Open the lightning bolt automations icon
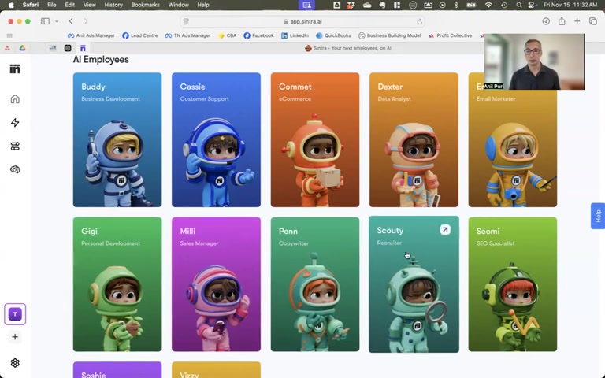The height and width of the screenshot is (378, 605). point(15,123)
